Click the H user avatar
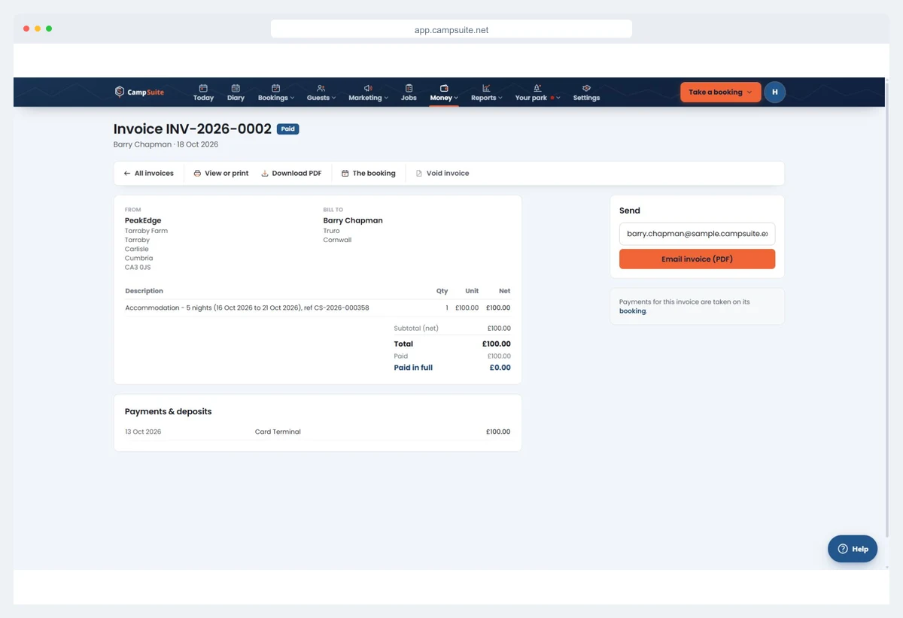 775,92
